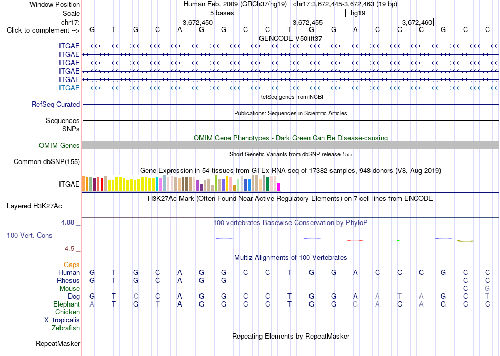
Task: Click the 'Scale' label on the left
Action: (71, 13)
